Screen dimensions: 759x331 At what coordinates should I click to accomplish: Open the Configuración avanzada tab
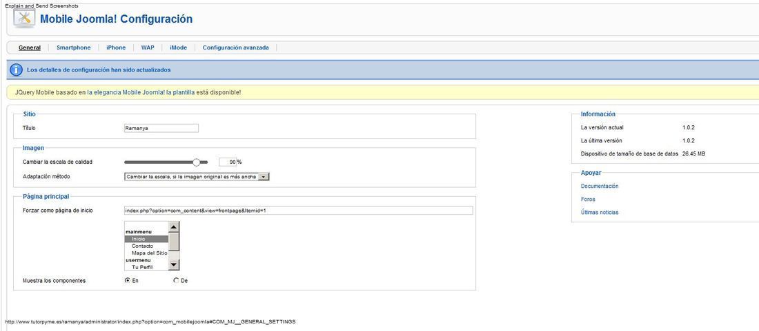coord(236,47)
